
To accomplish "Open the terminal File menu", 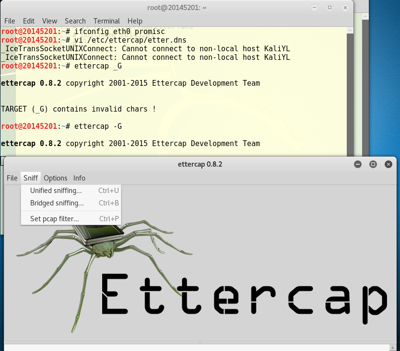I will coord(10,21).
